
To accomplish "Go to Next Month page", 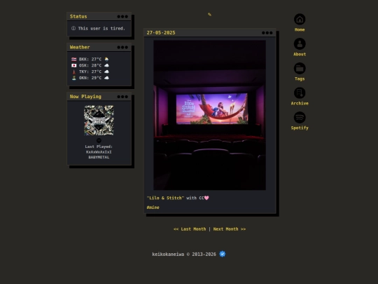I will [230, 229].
